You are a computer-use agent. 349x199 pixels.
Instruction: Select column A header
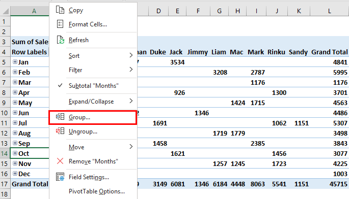coord(30,11)
